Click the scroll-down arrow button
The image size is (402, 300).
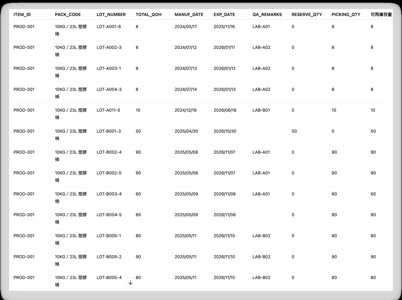(x=130, y=283)
